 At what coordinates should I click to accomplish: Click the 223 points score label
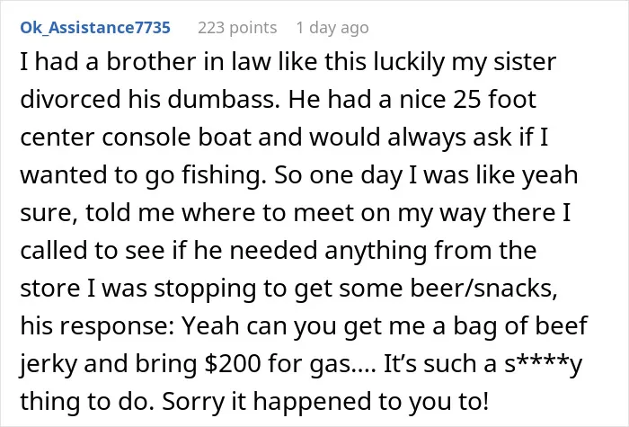[x=237, y=28]
